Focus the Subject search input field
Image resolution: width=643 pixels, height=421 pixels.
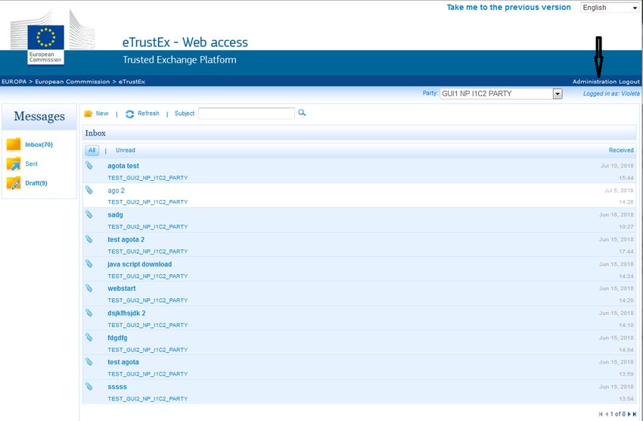(x=247, y=114)
